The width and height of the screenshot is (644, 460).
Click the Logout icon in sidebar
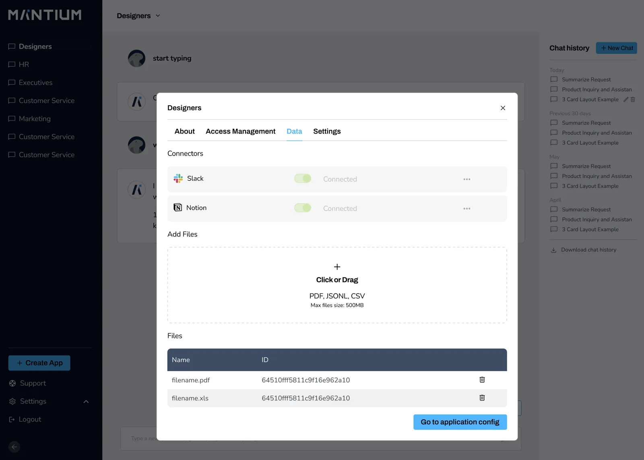click(12, 419)
